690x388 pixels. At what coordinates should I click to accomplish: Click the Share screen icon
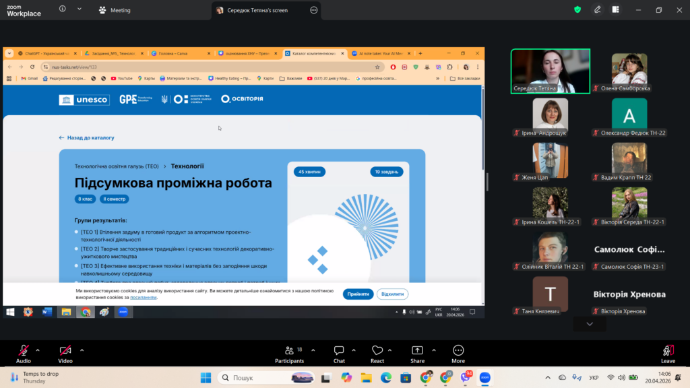pyautogui.click(x=417, y=352)
